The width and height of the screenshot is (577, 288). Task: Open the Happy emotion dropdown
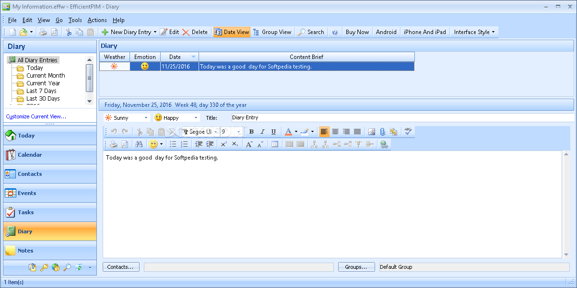pyautogui.click(x=196, y=118)
